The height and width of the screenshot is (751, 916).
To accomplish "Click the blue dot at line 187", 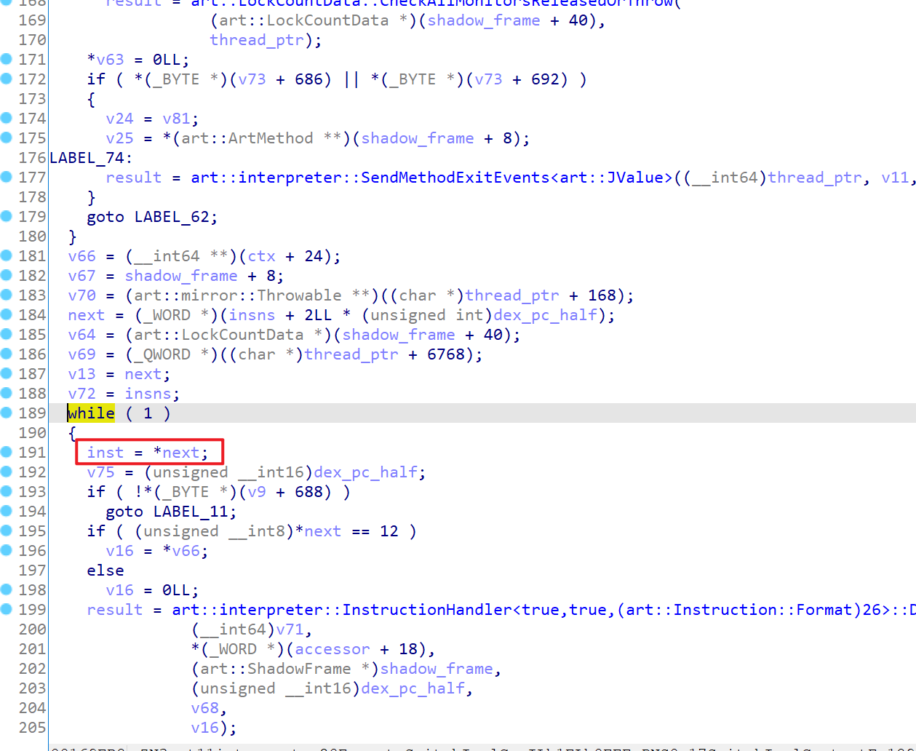I will (x=7, y=373).
